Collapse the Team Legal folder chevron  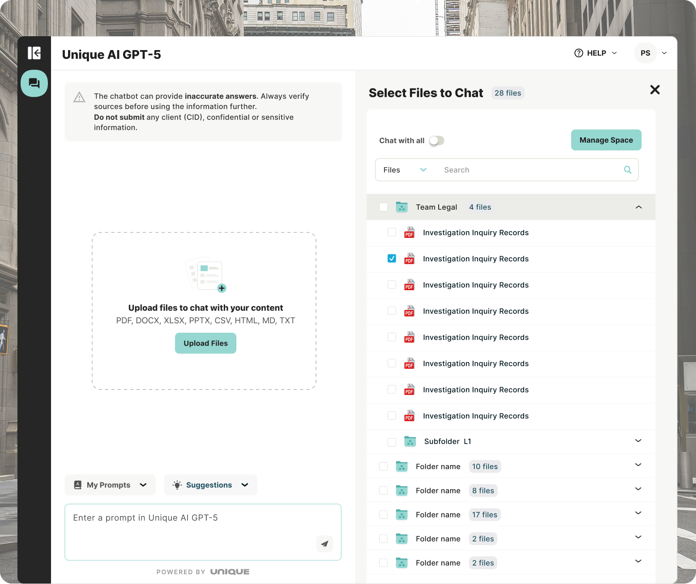coord(639,207)
